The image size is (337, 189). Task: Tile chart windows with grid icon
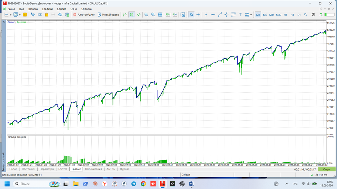click(160, 14)
